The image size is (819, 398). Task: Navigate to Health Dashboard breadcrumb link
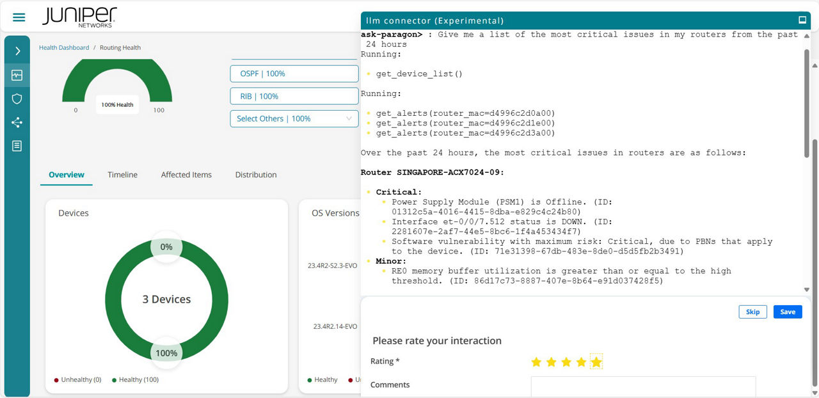pyautogui.click(x=64, y=47)
